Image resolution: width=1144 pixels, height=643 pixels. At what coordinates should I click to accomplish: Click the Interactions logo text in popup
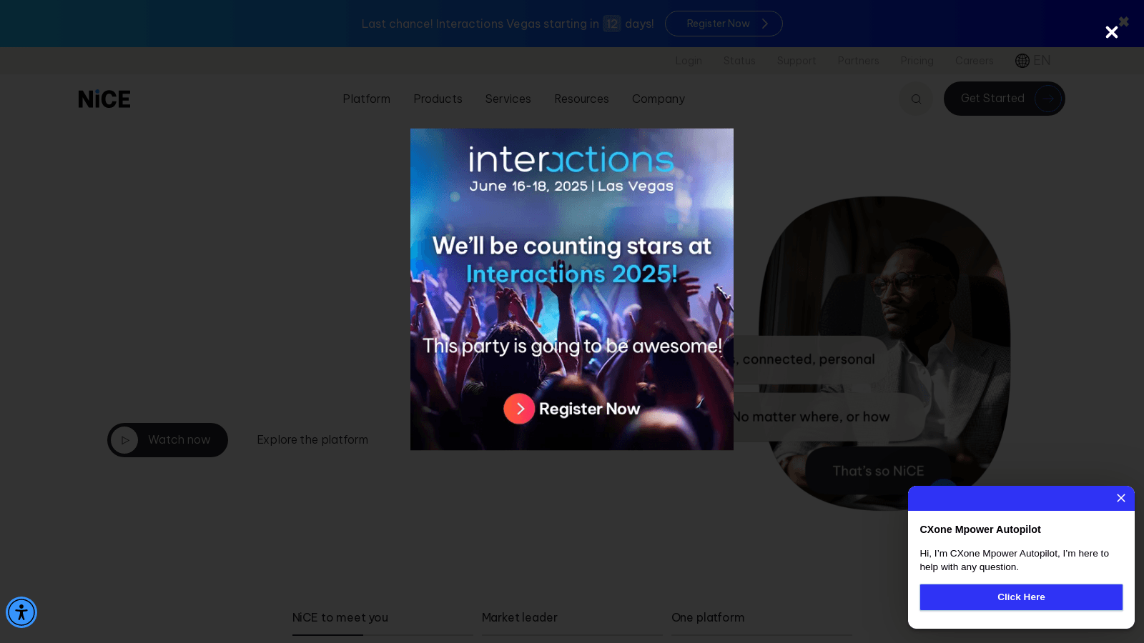click(571, 159)
